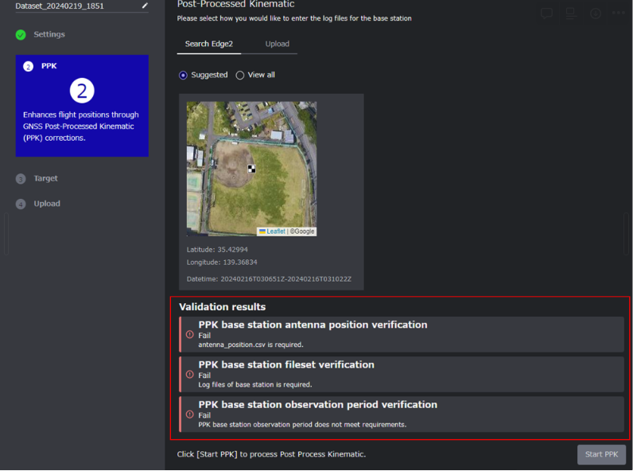
Task: Click observation period verification fail icon
Action: coord(190,415)
